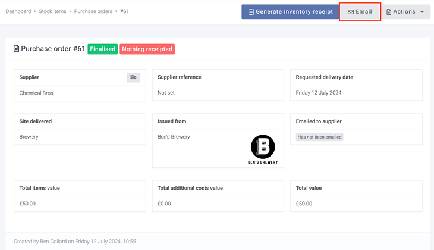
Task: Go to Dashboard breadcrumb
Action: pyautogui.click(x=18, y=11)
